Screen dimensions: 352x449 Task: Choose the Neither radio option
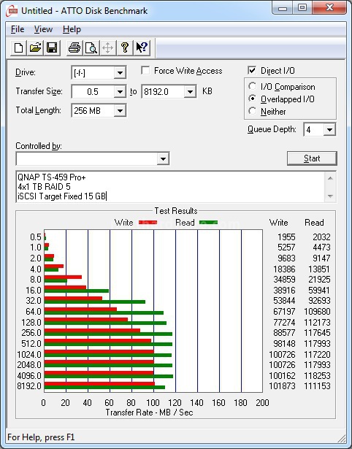tap(253, 111)
